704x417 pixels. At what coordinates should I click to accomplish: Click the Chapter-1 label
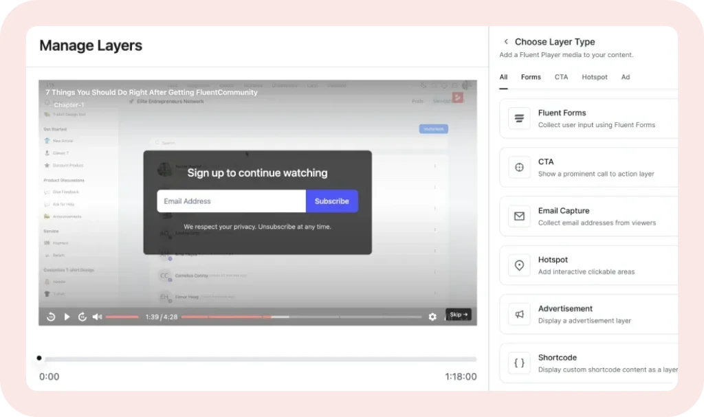click(x=69, y=105)
